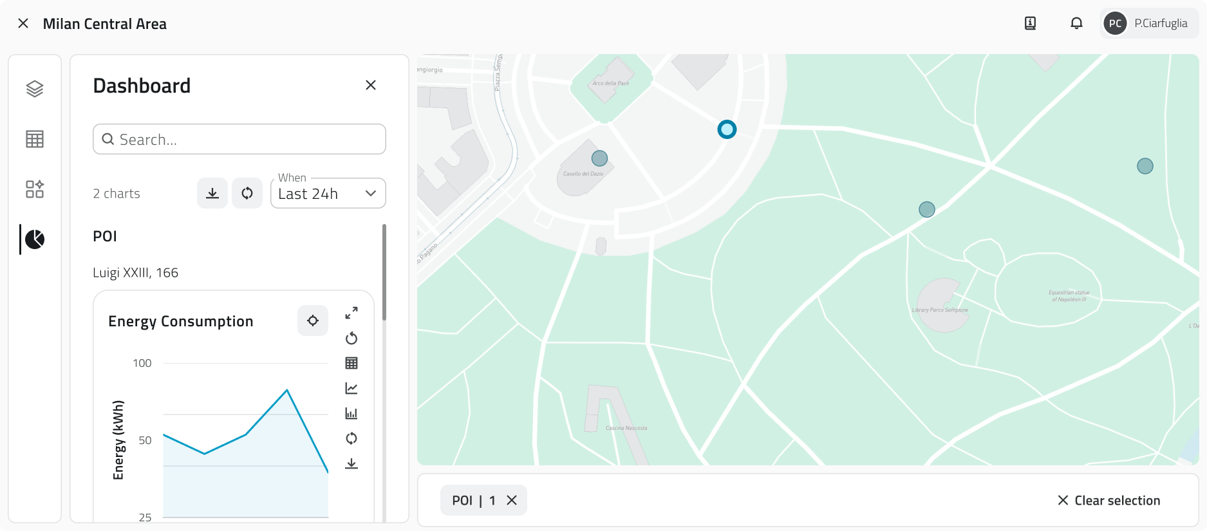Download all charts from the toolbar
The image size is (1207, 531).
(x=212, y=193)
